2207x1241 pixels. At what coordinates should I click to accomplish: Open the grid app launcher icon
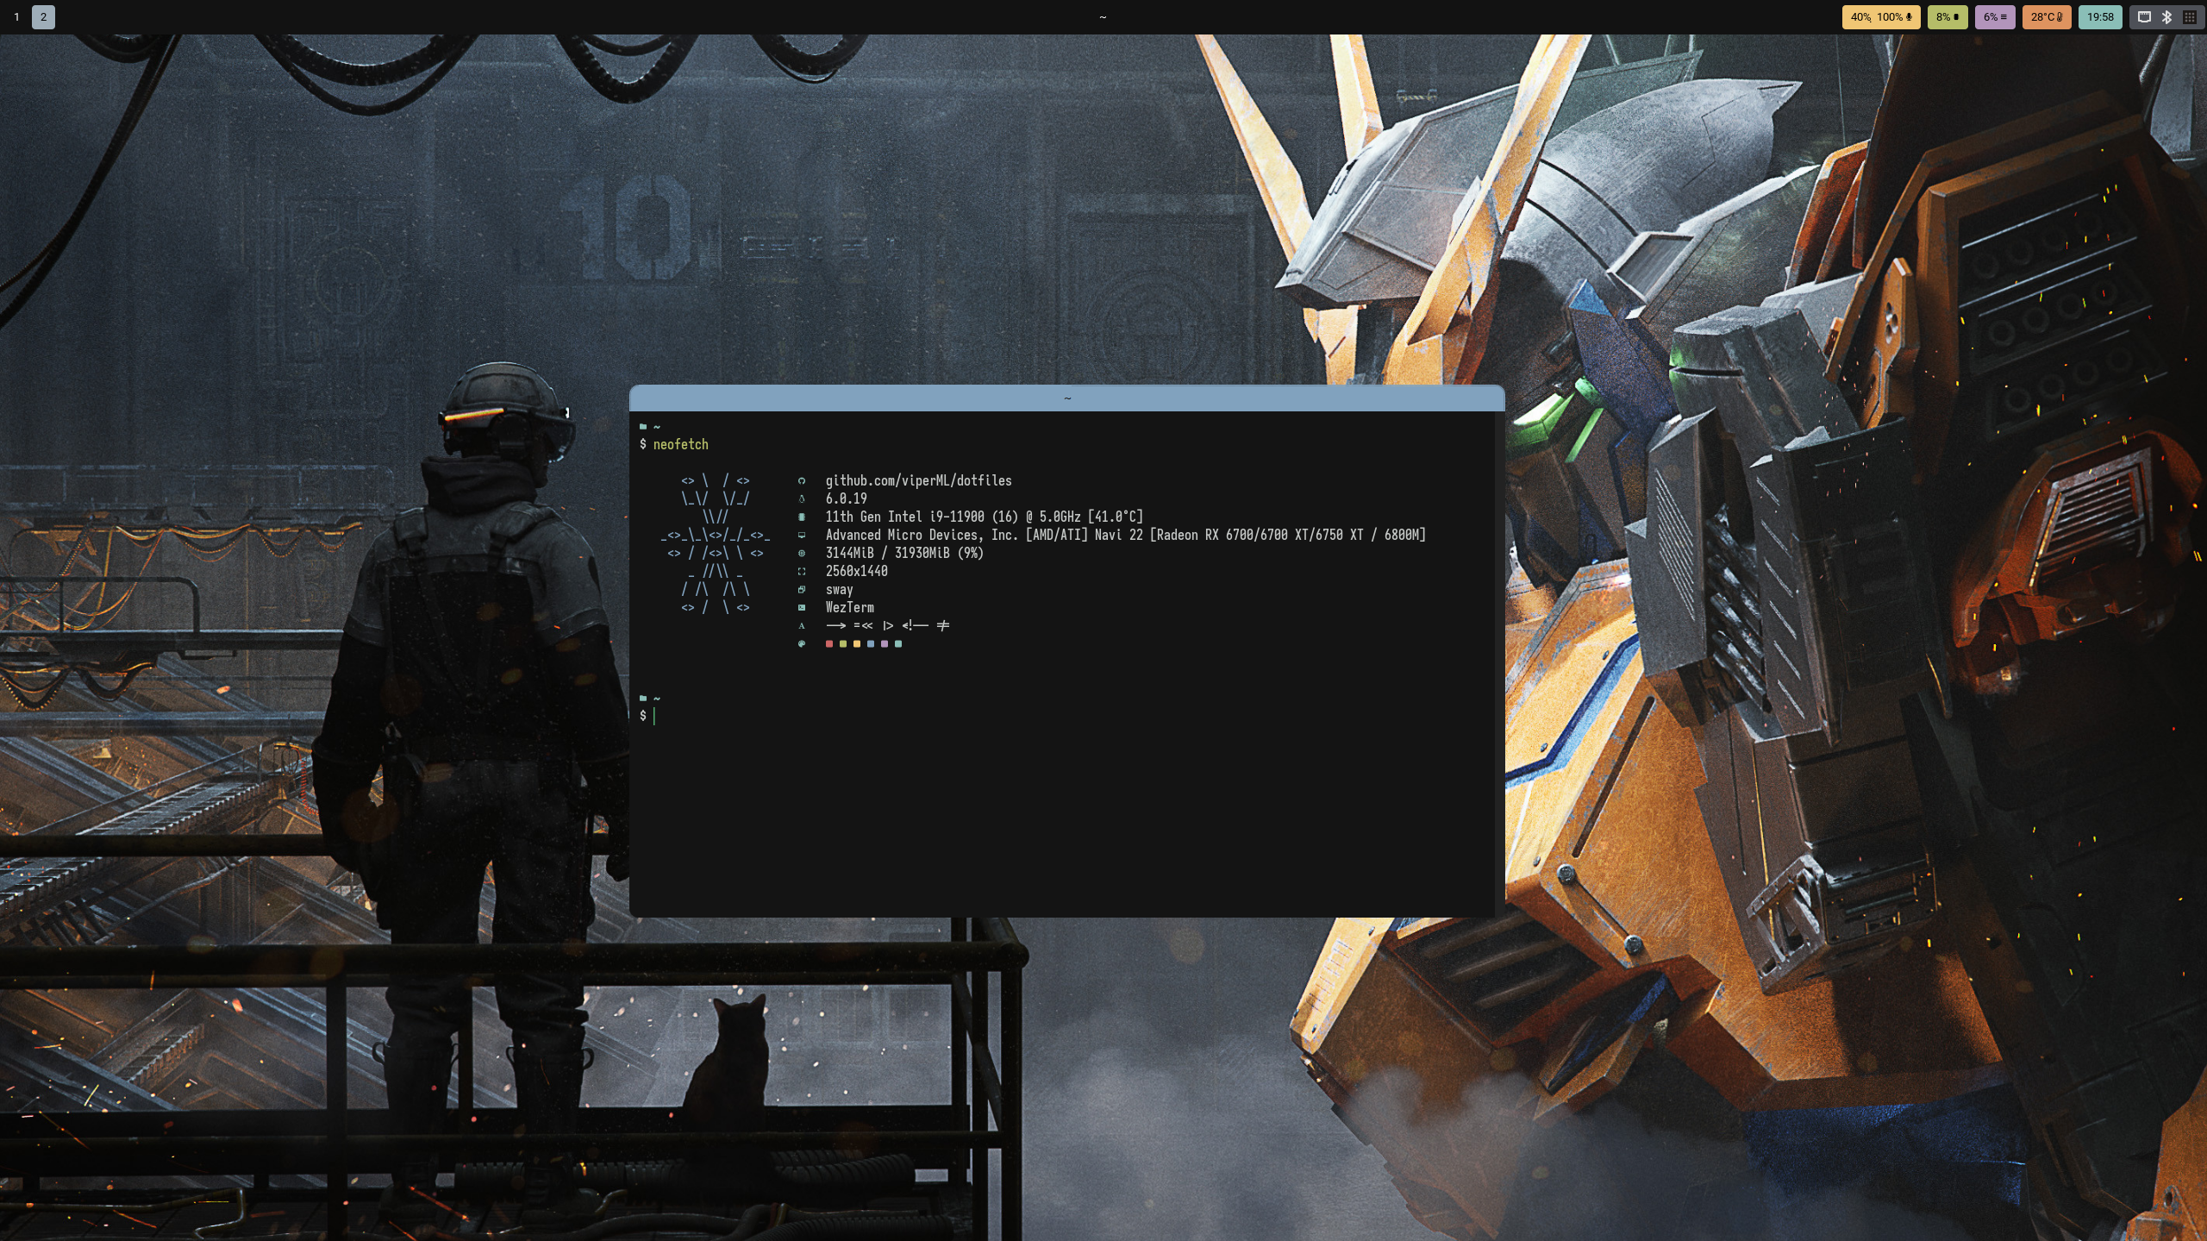tap(2189, 17)
